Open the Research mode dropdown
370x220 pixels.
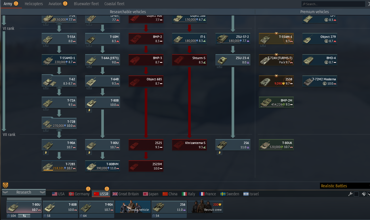pyautogui.click(x=24, y=192)
